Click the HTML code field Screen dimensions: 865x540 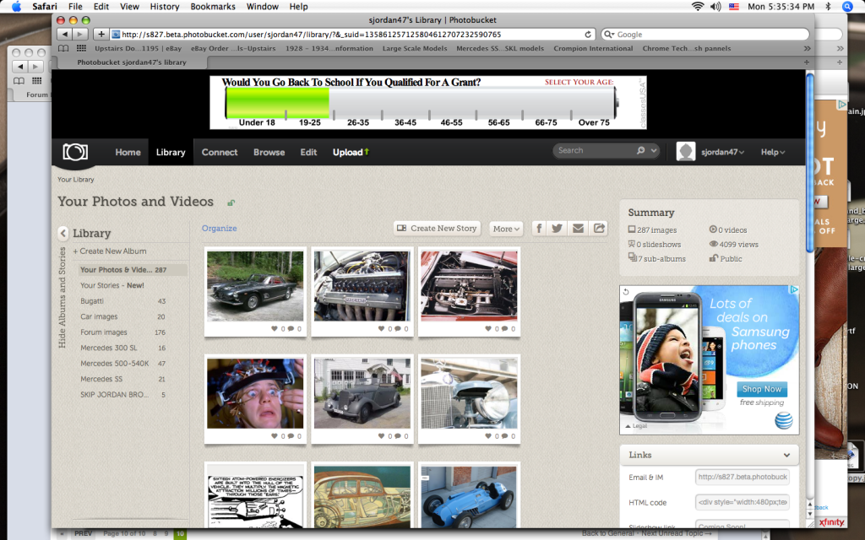pyautogui.click(x=742, y=503)
